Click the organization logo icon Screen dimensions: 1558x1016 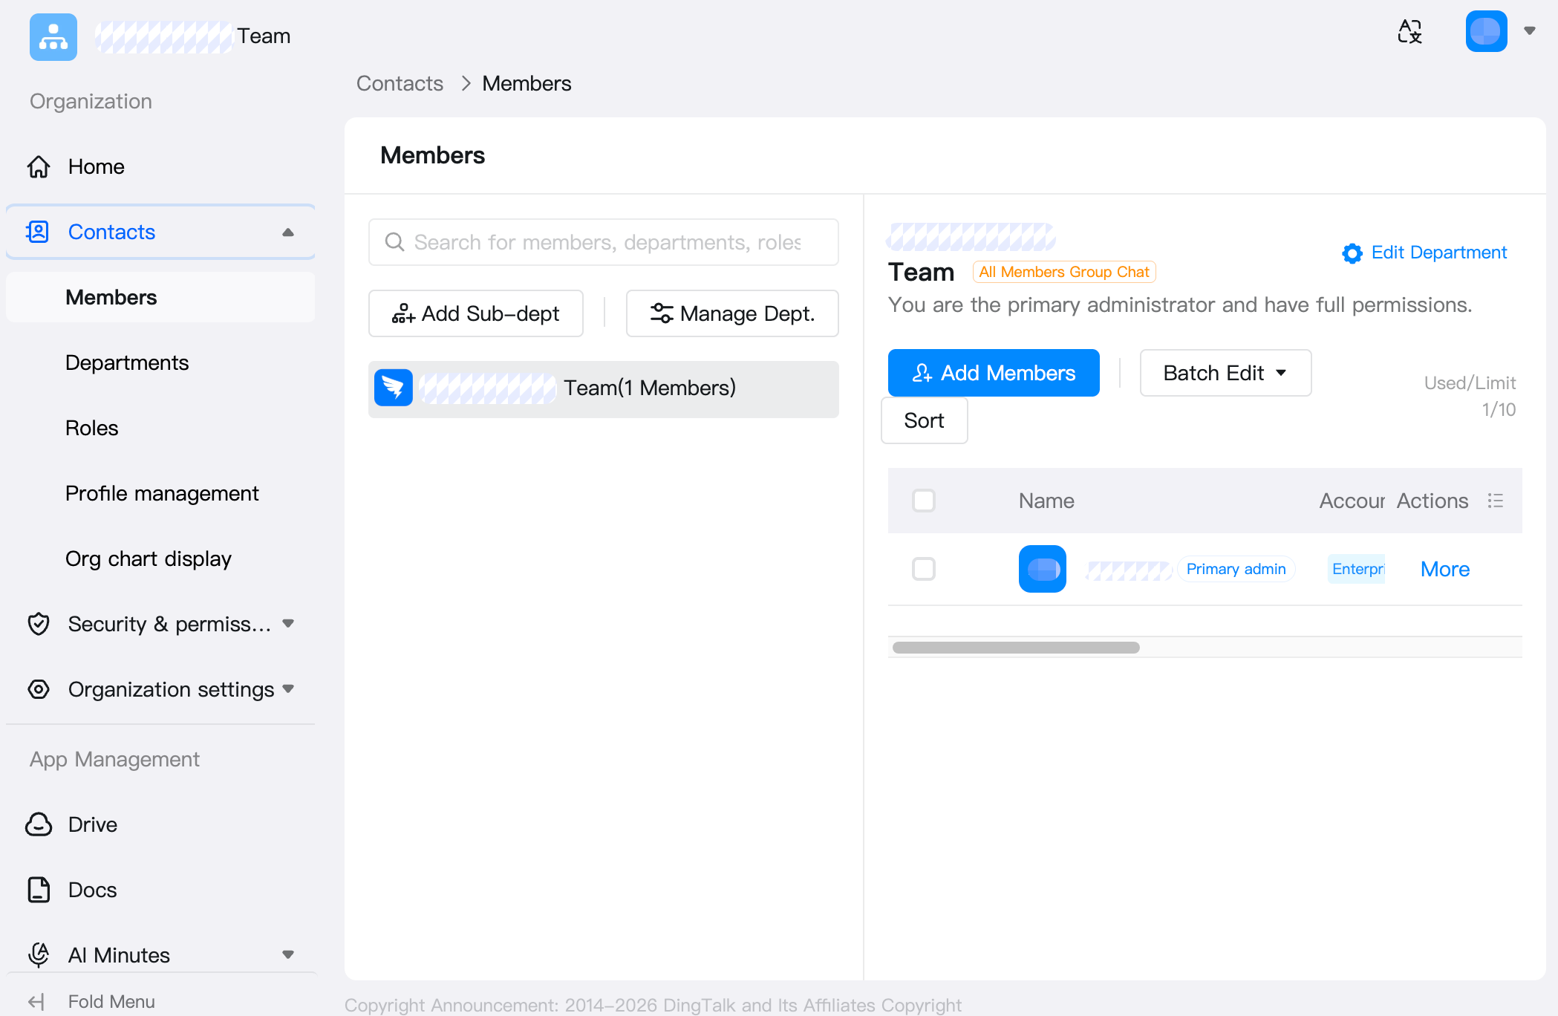pyautogui.click(x=53, y=36)
